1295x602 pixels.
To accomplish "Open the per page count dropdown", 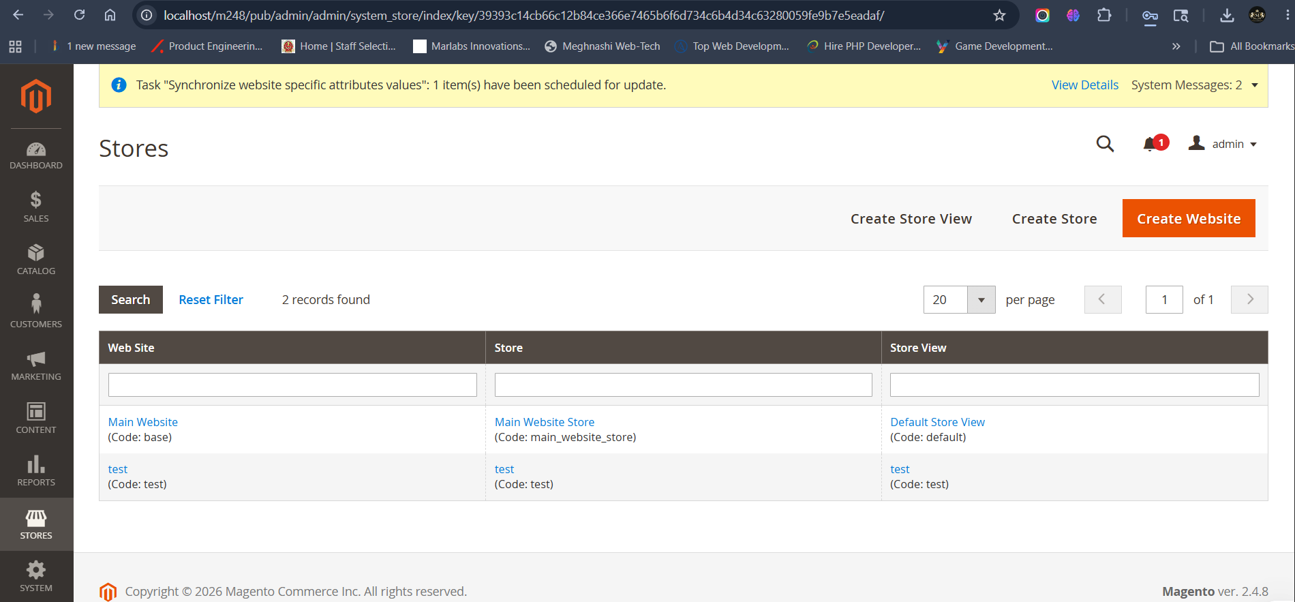I will 981,299.
